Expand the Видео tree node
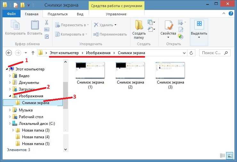237x162 pixels. (x=10, y=76)
